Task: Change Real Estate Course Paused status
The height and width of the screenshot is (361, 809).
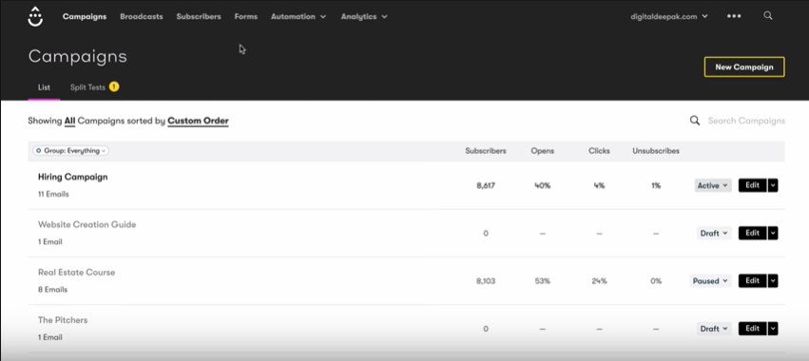Action: tap(710, 280)
